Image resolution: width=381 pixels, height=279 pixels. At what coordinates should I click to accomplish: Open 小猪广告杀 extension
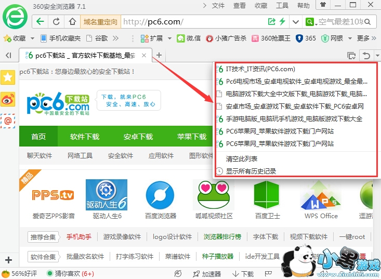(226, 38)
